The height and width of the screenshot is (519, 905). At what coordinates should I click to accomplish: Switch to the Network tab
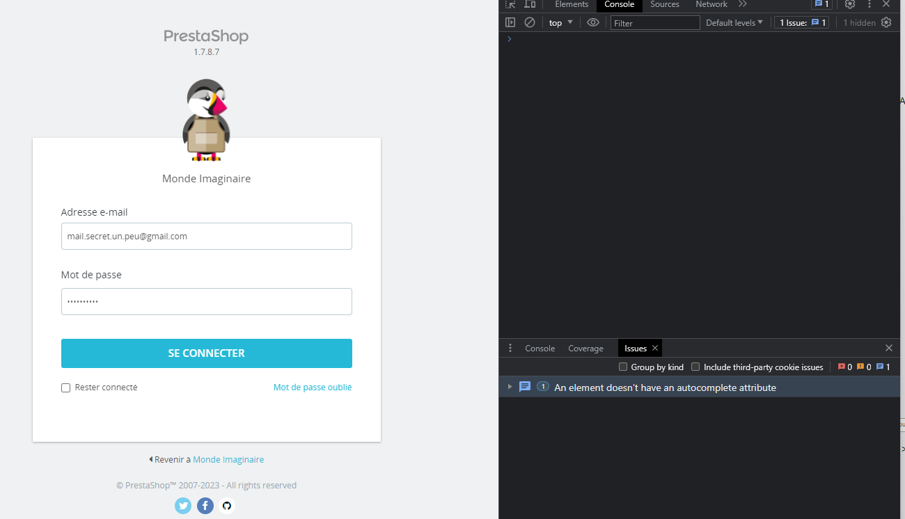click(x=711, y=4)
